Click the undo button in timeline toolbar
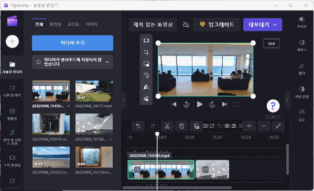The width and height of the screenshot is (314, 191). [x=138, y=126]
